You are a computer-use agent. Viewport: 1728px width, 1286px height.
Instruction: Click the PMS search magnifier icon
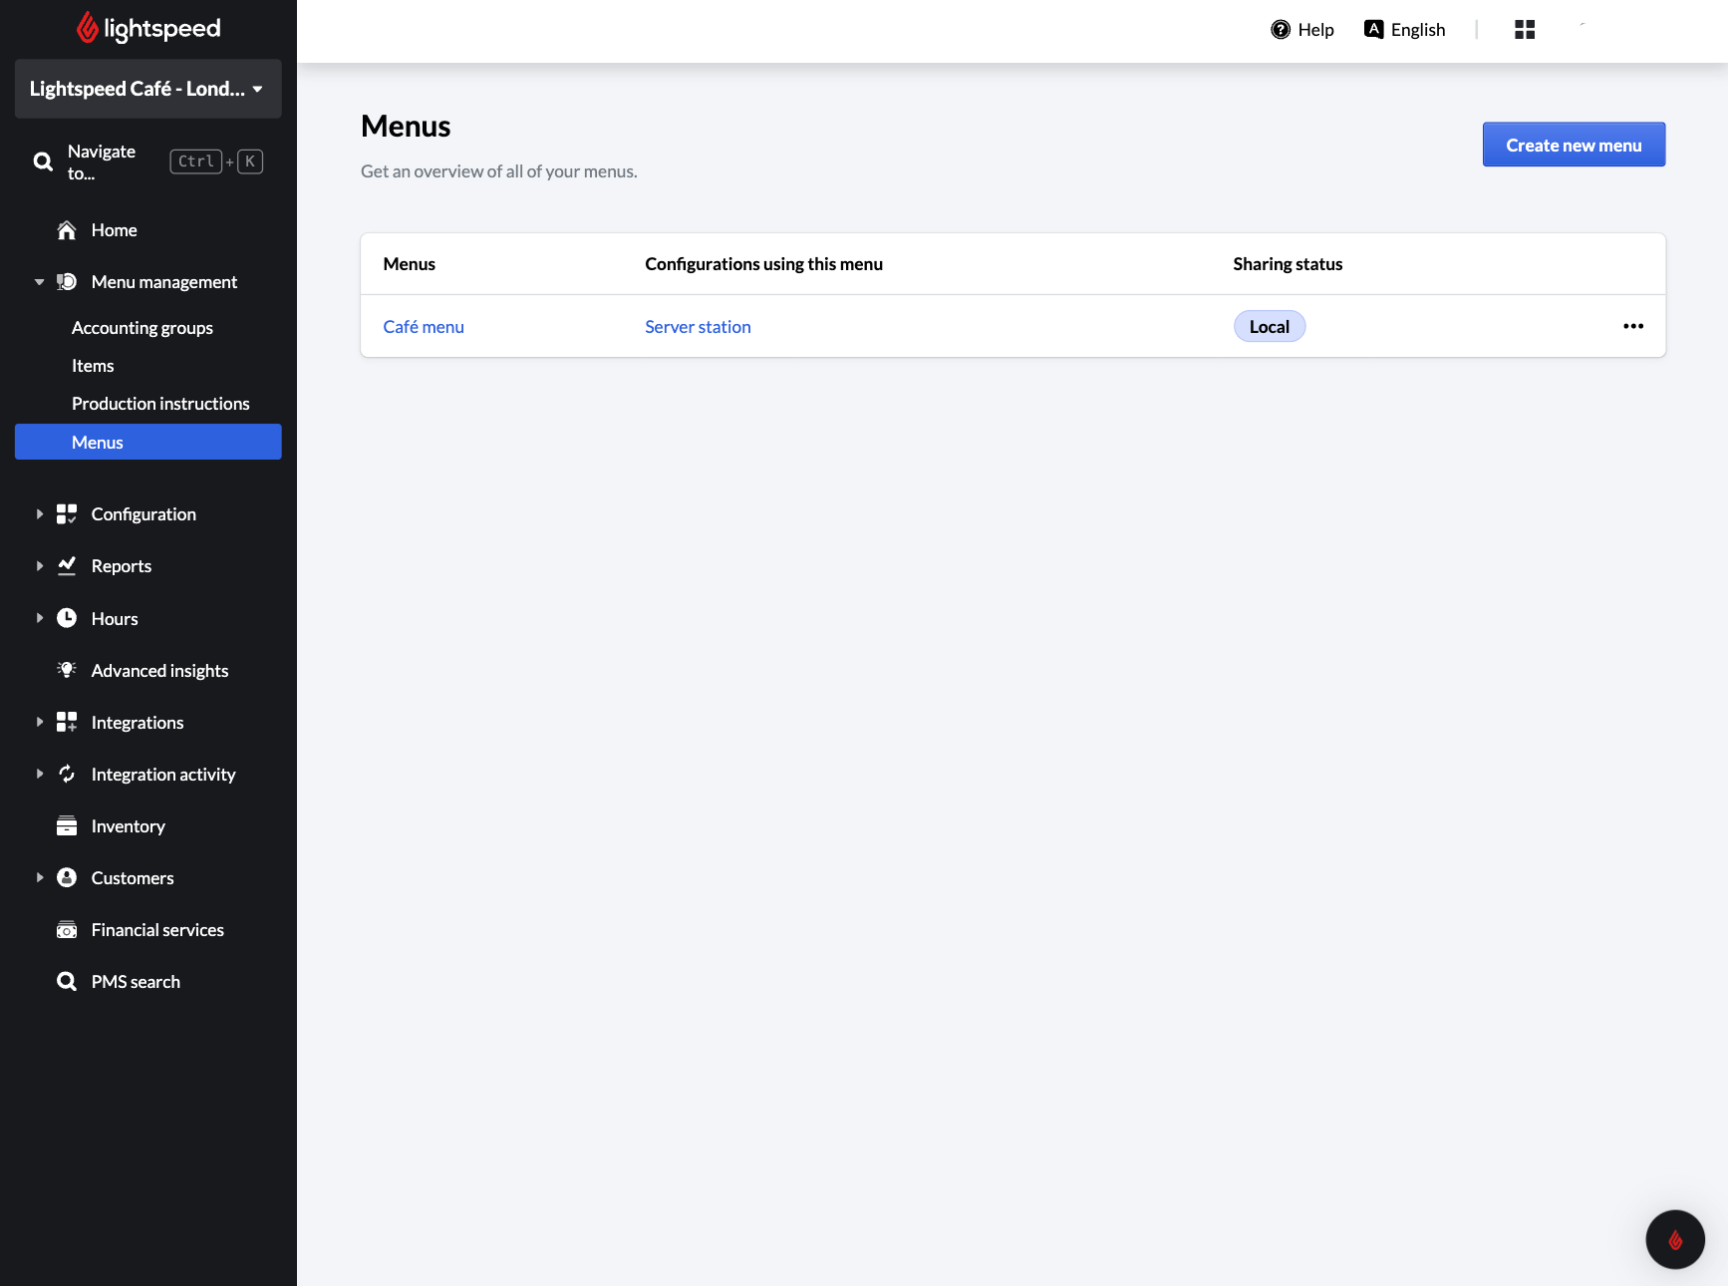click(x=67, y=982)
